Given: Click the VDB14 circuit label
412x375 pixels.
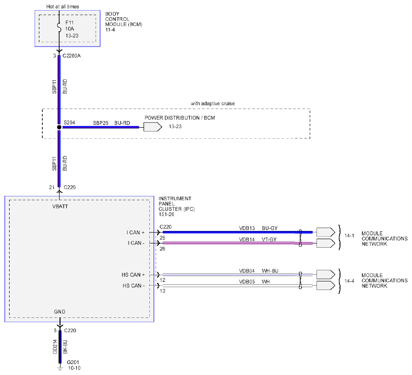Looking at the screenshot, I should pos(247,240).
